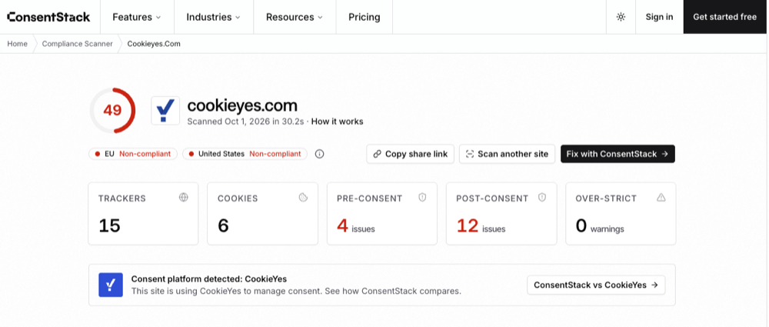Click the Sign in link

click(x=659, y=17)
